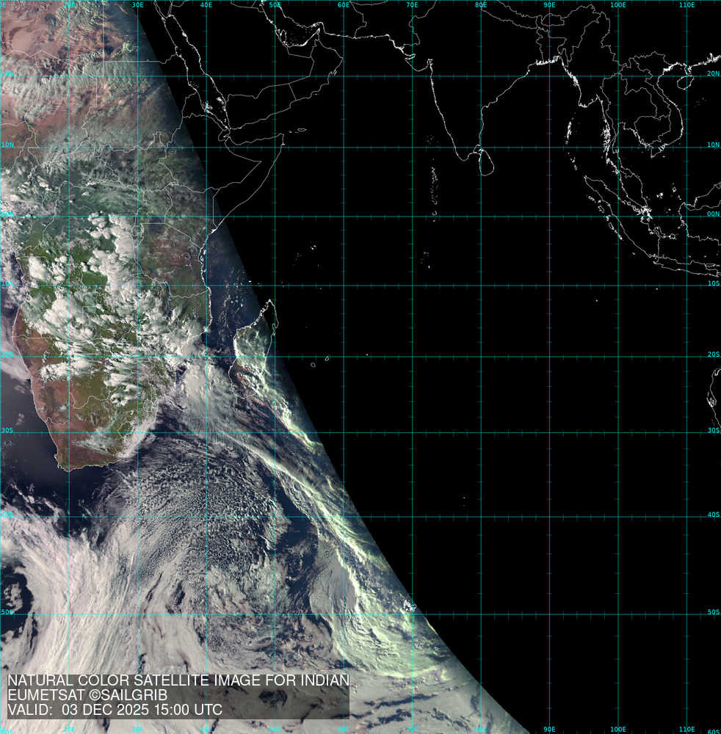
Task: Click the 60E longitude label at top
Action: click(x=343, y=5)
